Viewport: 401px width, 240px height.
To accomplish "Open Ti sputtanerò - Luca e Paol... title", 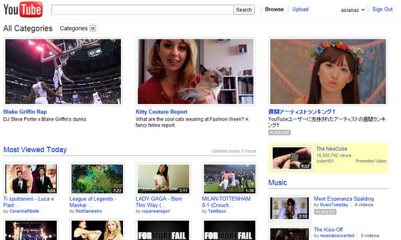I will tap(29, 202).
